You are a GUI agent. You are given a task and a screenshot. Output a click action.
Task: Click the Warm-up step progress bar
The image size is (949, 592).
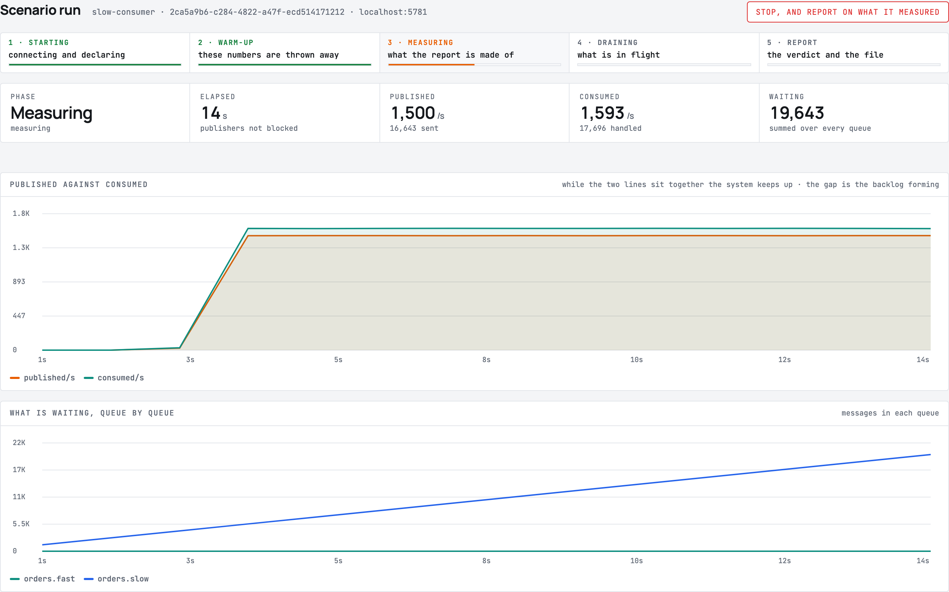coord(284,65)
